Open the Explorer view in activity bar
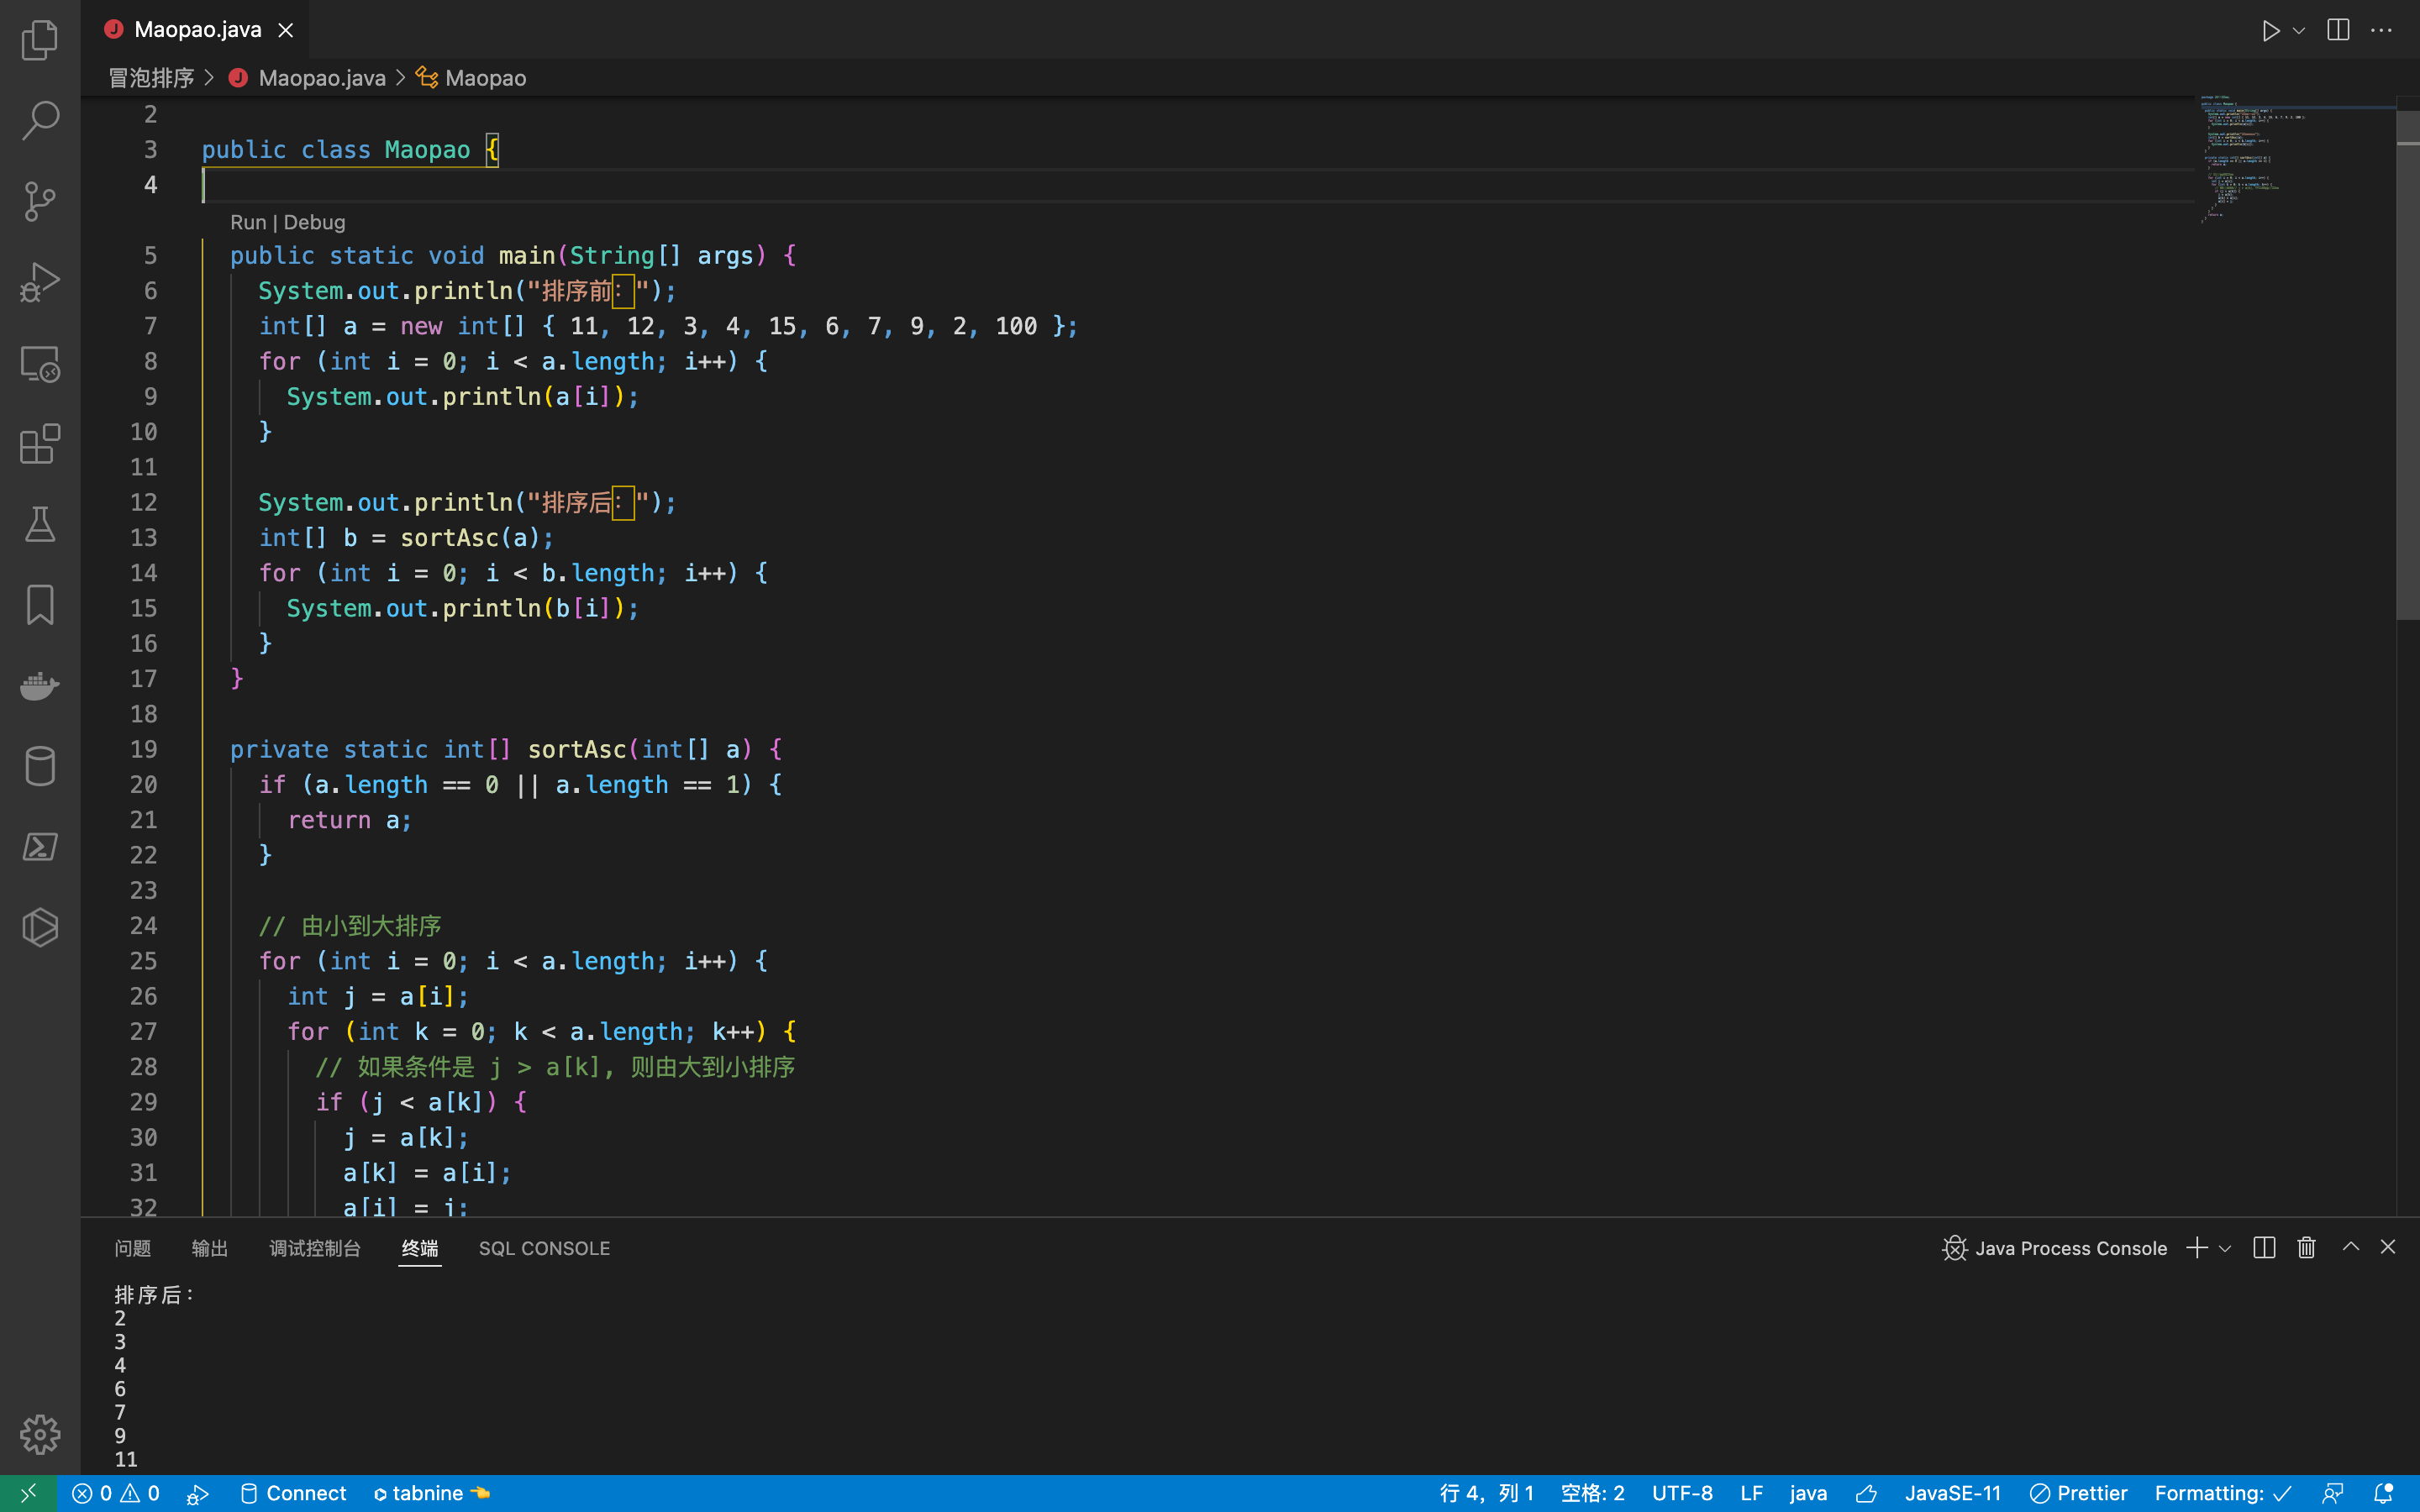This screenshot has height=1512, width=2420. pos(40,40)
